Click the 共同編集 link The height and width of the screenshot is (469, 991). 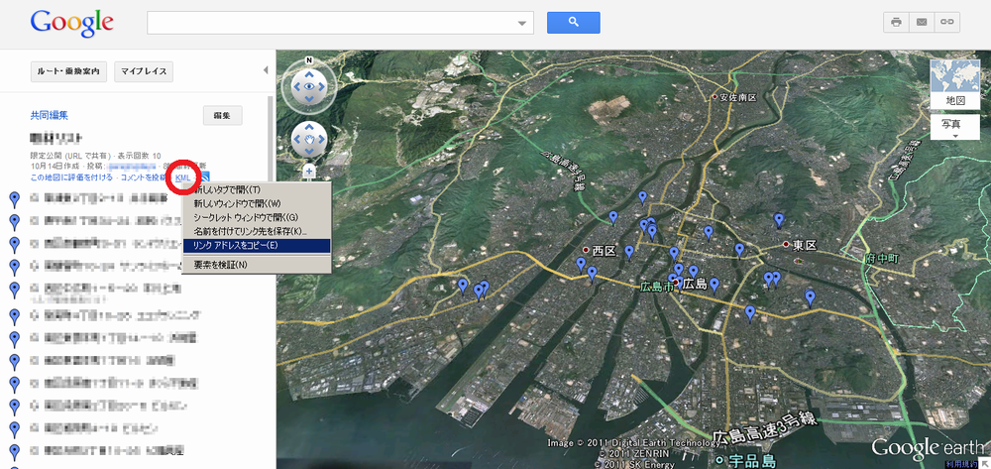click(x=49, y=115)
